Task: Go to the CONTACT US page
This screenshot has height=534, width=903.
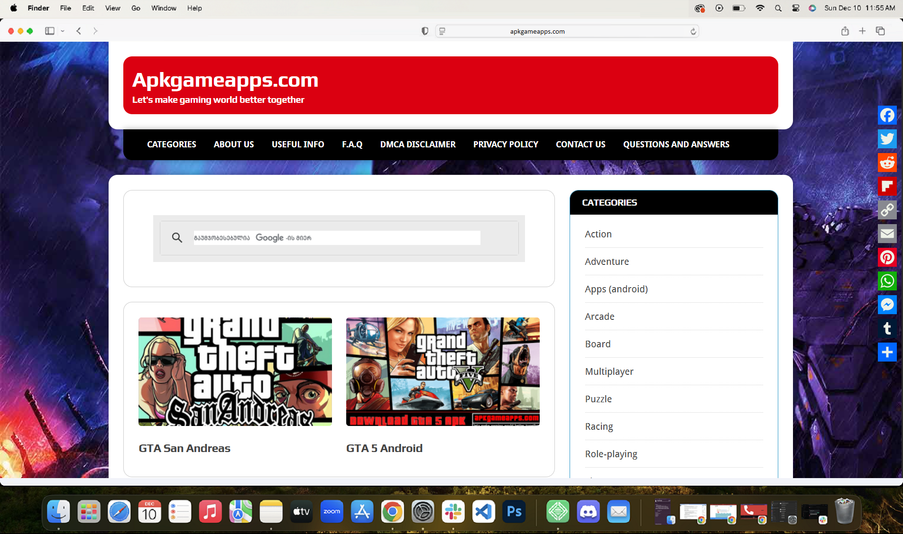Action: 580,144
